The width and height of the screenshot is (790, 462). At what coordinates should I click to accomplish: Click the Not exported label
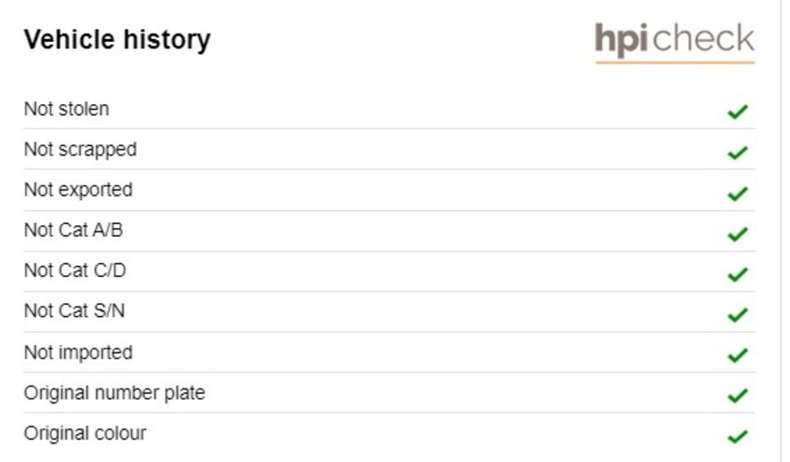coord(79,190)
